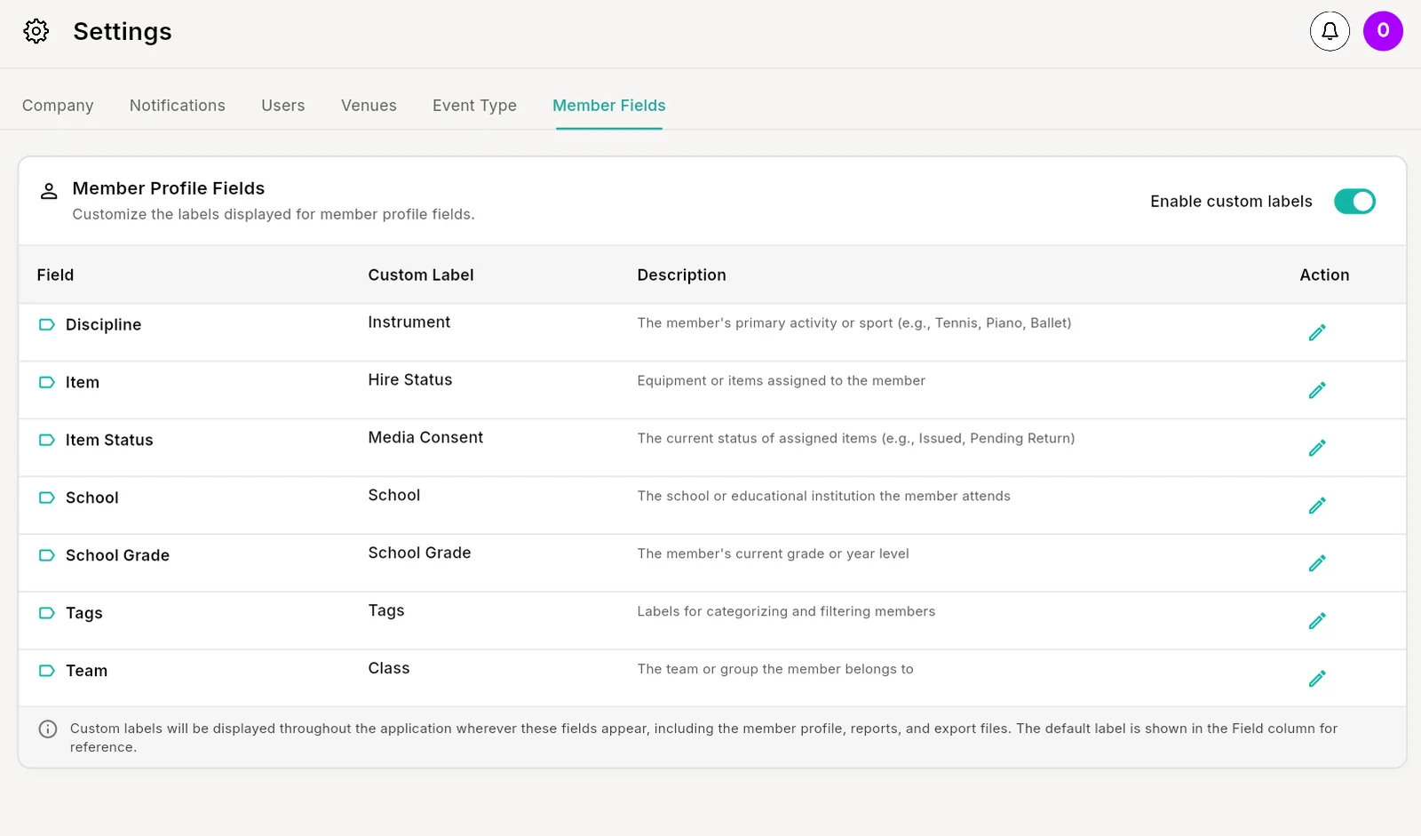Select the Member Fields tab
This screenshot has width=1421, height=836.
[609, 106]
